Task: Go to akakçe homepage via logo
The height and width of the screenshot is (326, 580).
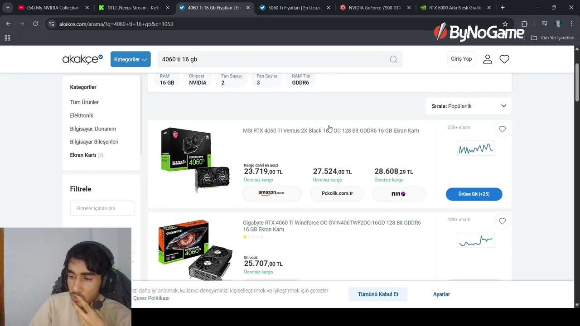Action: (x=82, y=59)
